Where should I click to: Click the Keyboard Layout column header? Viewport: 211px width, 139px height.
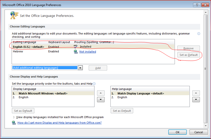point(60,42)
